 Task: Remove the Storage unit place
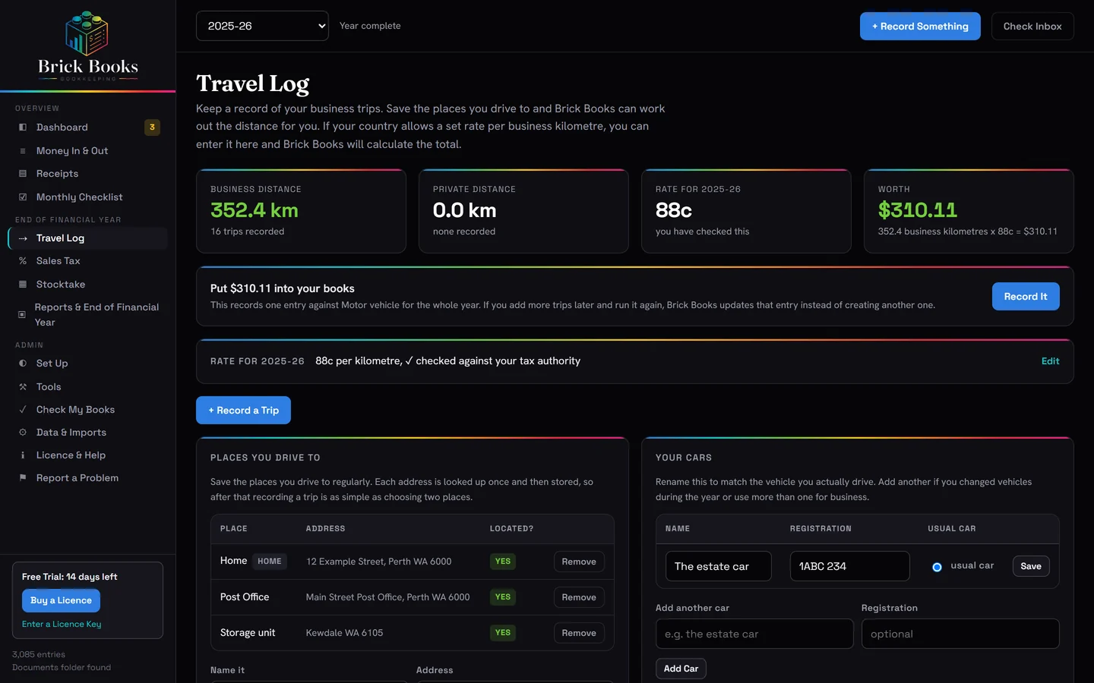tap(579, 633)
